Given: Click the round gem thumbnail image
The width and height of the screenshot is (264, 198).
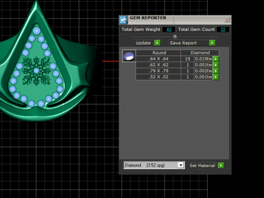Looking at the screenshot, I should click(x=129, y=56).
